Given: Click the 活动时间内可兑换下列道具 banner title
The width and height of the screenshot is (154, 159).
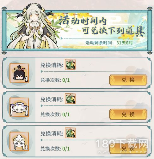Looking at the screenshot, I should click(102, 26).
